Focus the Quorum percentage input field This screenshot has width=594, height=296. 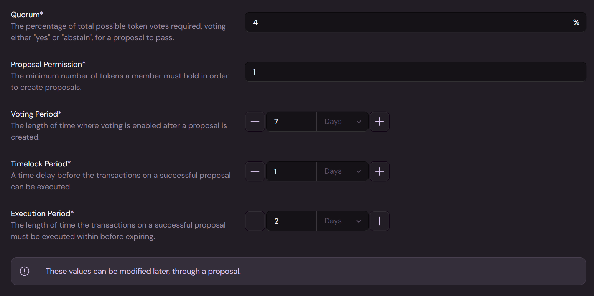point(406,22)
